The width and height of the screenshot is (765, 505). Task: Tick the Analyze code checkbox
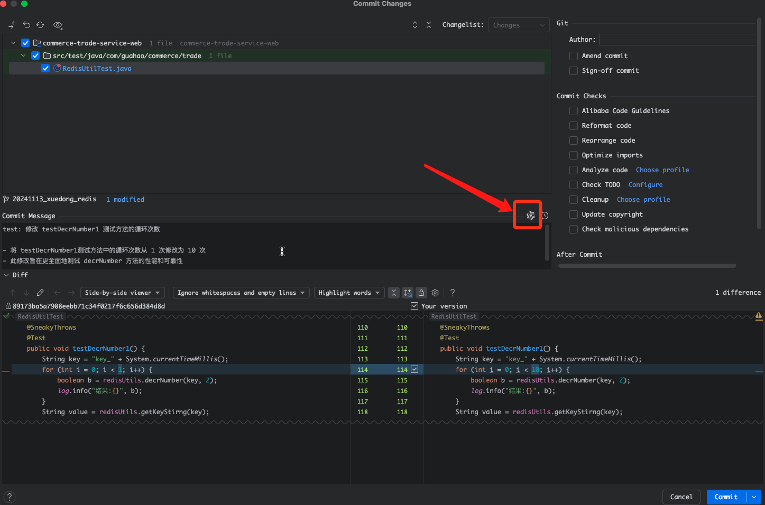point(574,170)
